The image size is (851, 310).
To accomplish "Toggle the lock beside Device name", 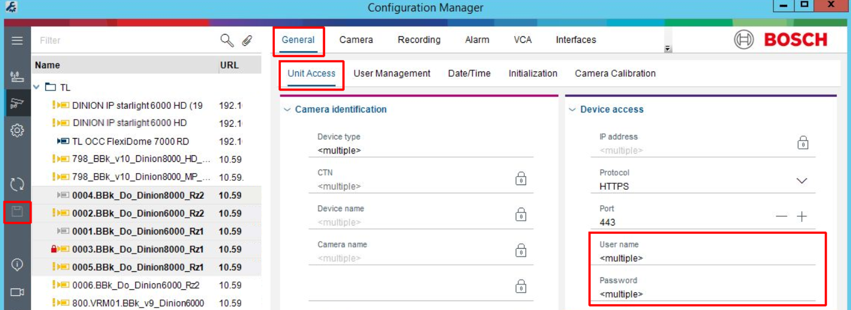I will point(521,215).
